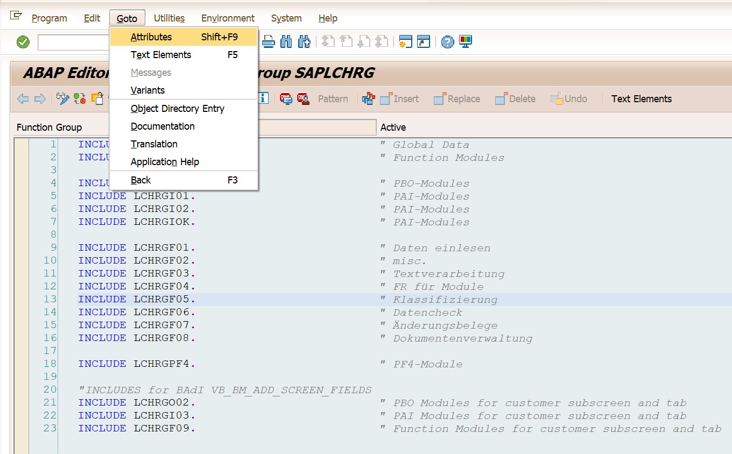Click the Find binoculars icon
The height and width of the screenshot is (454, 732).
click(286, 41)
